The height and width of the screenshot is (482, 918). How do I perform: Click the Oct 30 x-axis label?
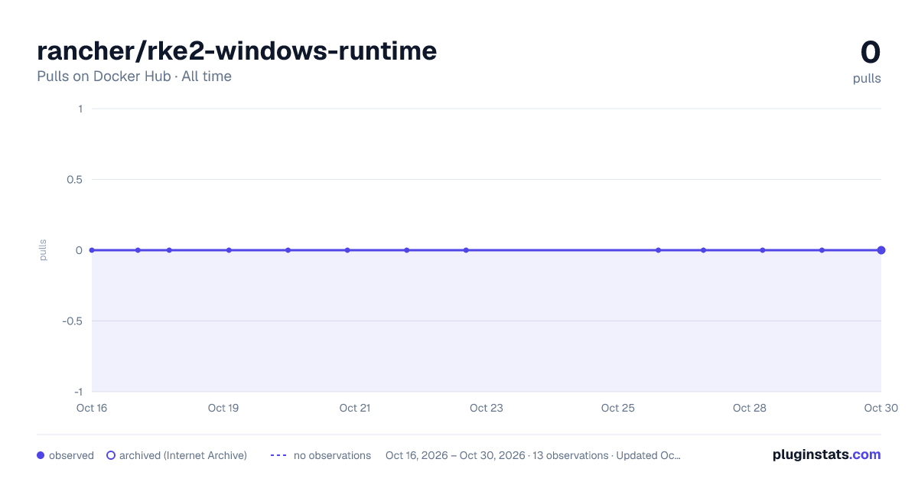[x=881, y=408]
